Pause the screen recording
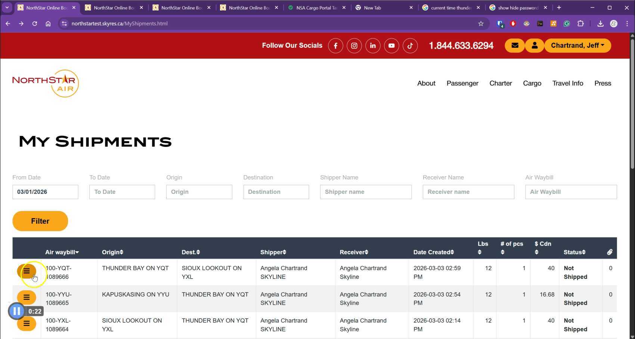The width and height of the screenshot is (635, 339). click(x=17, y=311)
